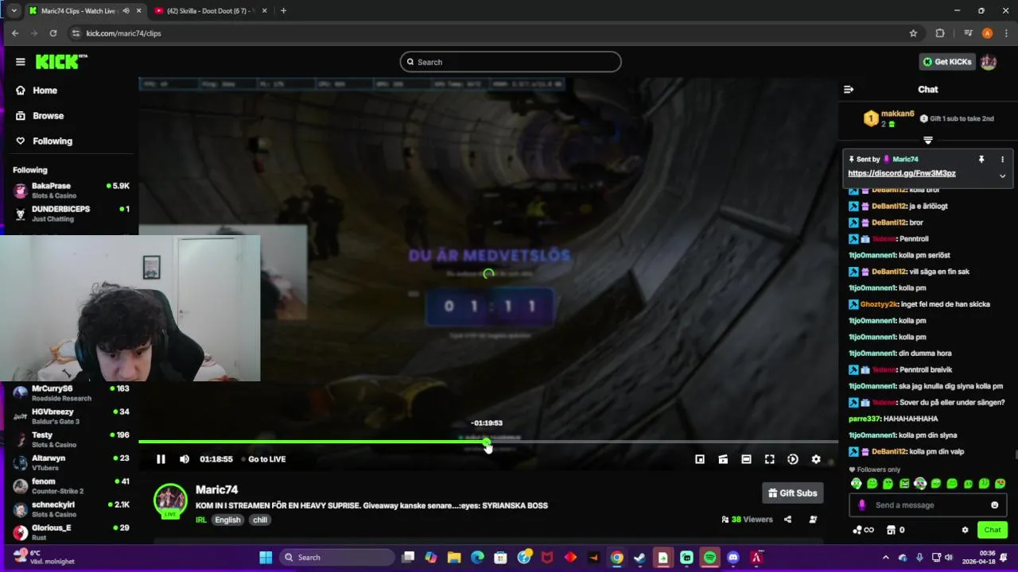The height and width of the screenshot is (572, 1018).
Task: Expand the pinned message chevron
Action: 1002,176
